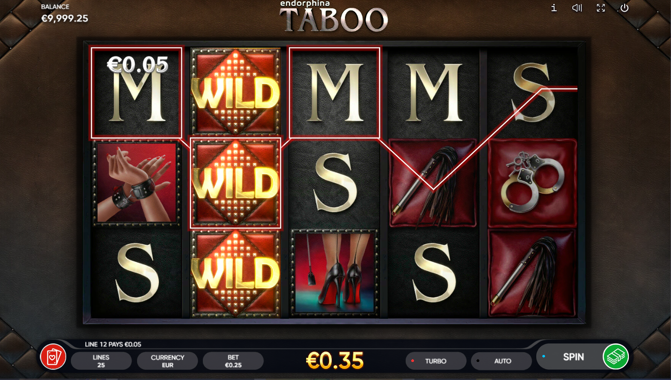671x380 pixels.
Task: Enter fullscreen mode
Action: tap(601, 8)
